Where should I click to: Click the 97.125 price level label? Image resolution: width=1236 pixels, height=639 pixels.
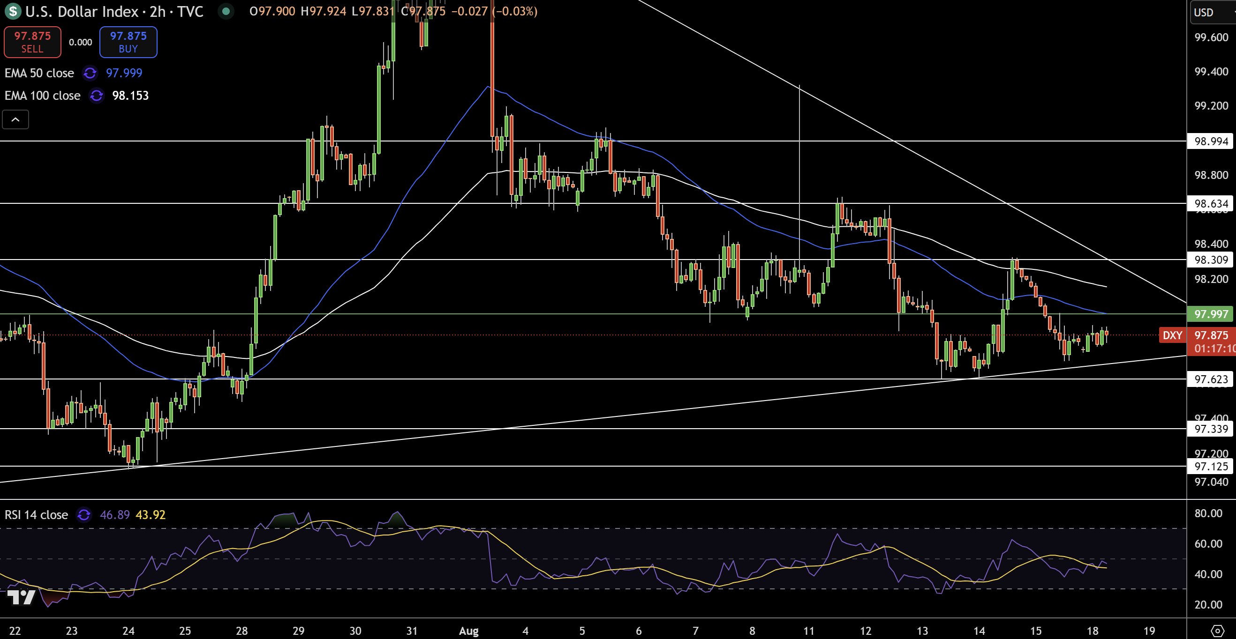[1211, 466]
